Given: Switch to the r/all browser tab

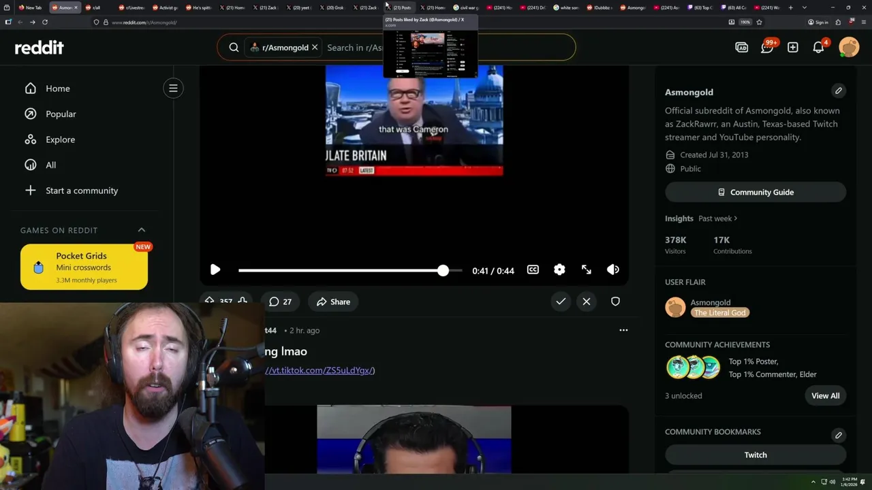Looking at the screenshot, I should tap(96, 7).
